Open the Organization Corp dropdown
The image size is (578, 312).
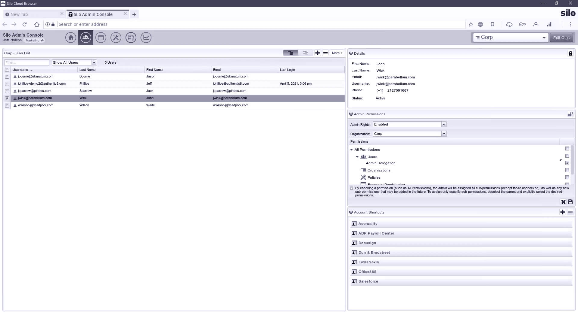[410, 134]
